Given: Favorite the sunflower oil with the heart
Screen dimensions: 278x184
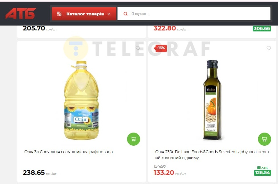Looking at the screenshot, I should 138,48.
